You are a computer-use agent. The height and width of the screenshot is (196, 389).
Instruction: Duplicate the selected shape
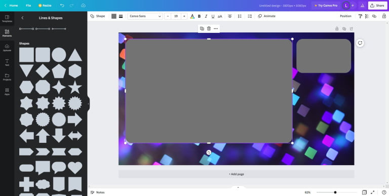(202, 28)
